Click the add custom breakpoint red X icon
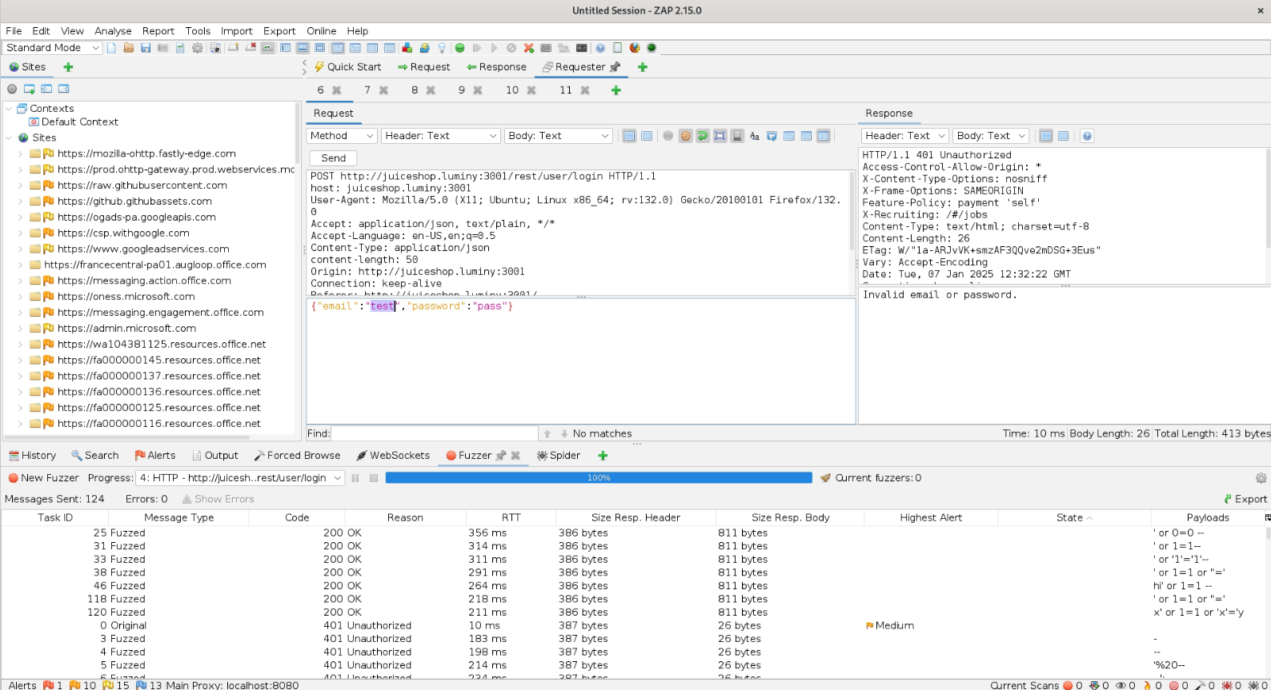This screenshot has width=1271, height=690. (x=529, y=48)
